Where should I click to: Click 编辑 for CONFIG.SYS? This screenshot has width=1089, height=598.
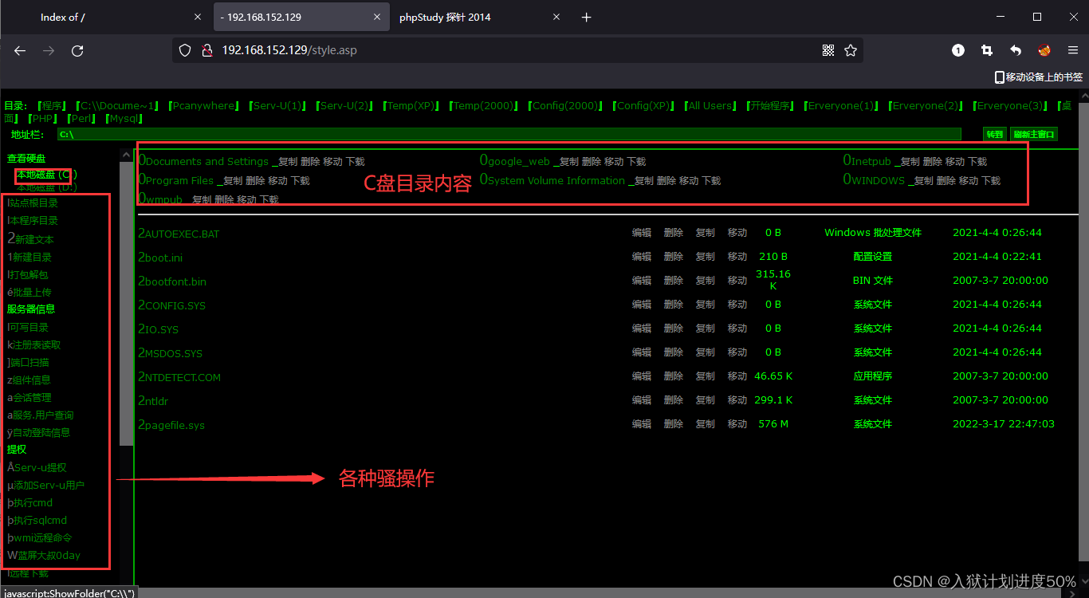click(642, 305)
